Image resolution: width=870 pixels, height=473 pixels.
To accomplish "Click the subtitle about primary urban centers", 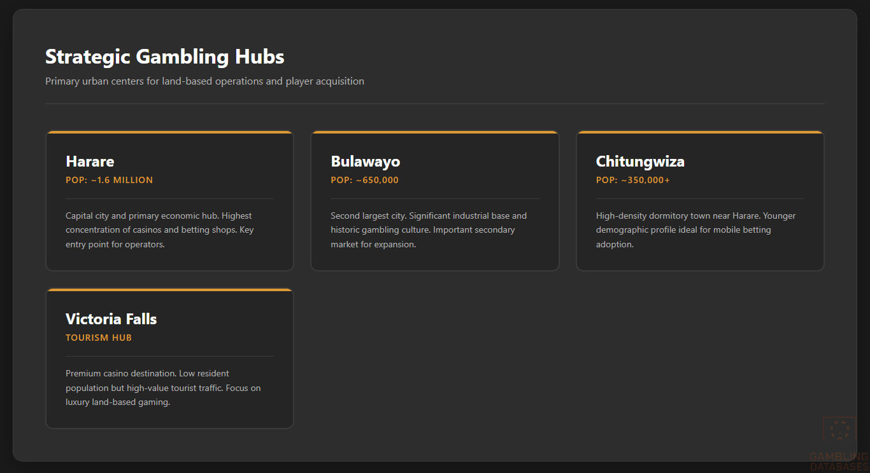I will 204,81.
